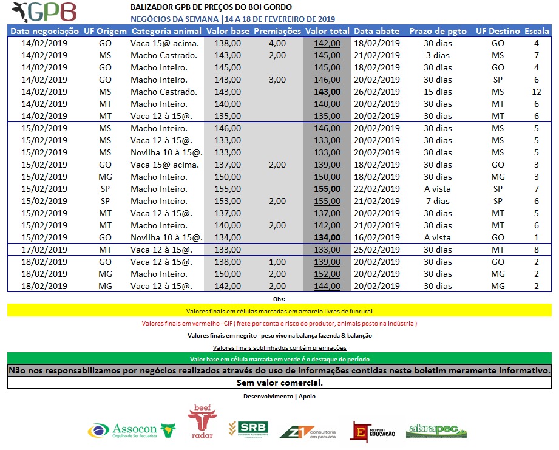The image size is (559, 450).
Task: Select the data abate '25/02/2019' cell
Action: pos(377,249)
